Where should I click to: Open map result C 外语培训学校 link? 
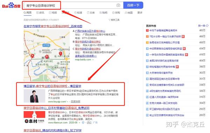(x=88, y=49)
